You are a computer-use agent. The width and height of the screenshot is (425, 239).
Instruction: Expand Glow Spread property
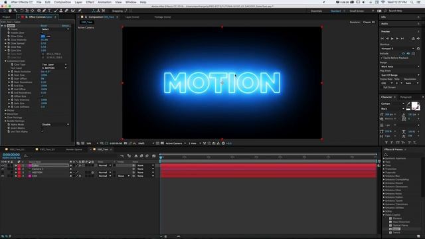[5, 43]
